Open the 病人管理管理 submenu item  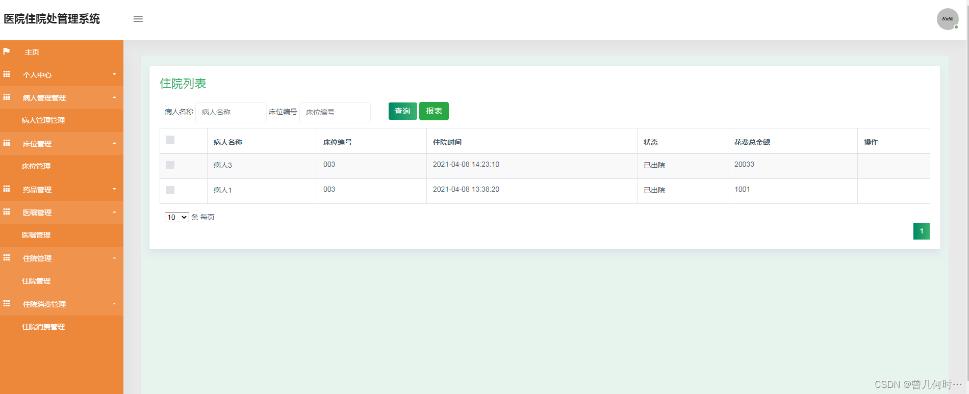pos(43,120)
